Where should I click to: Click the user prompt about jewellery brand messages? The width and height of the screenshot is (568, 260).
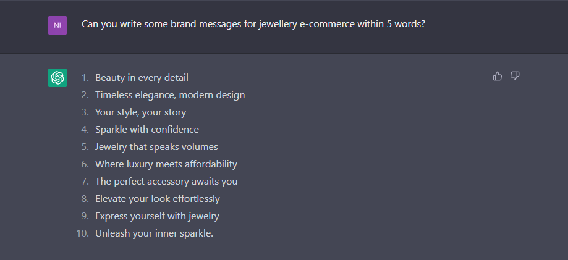[253, 25]
